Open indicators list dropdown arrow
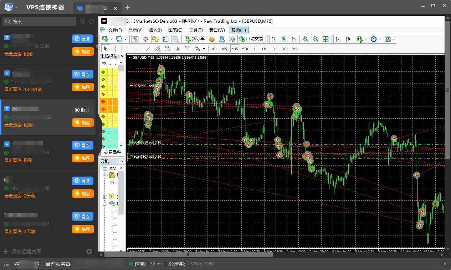 pos(366,39)
